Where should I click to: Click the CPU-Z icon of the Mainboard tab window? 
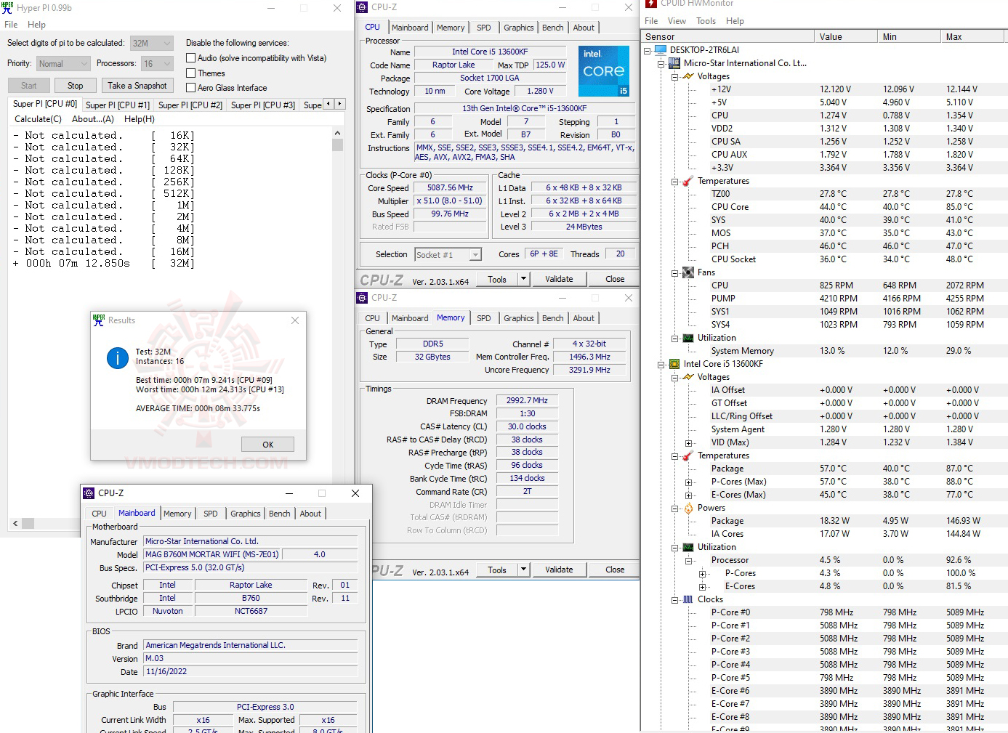pyautogui.click(x=89, y=493)
